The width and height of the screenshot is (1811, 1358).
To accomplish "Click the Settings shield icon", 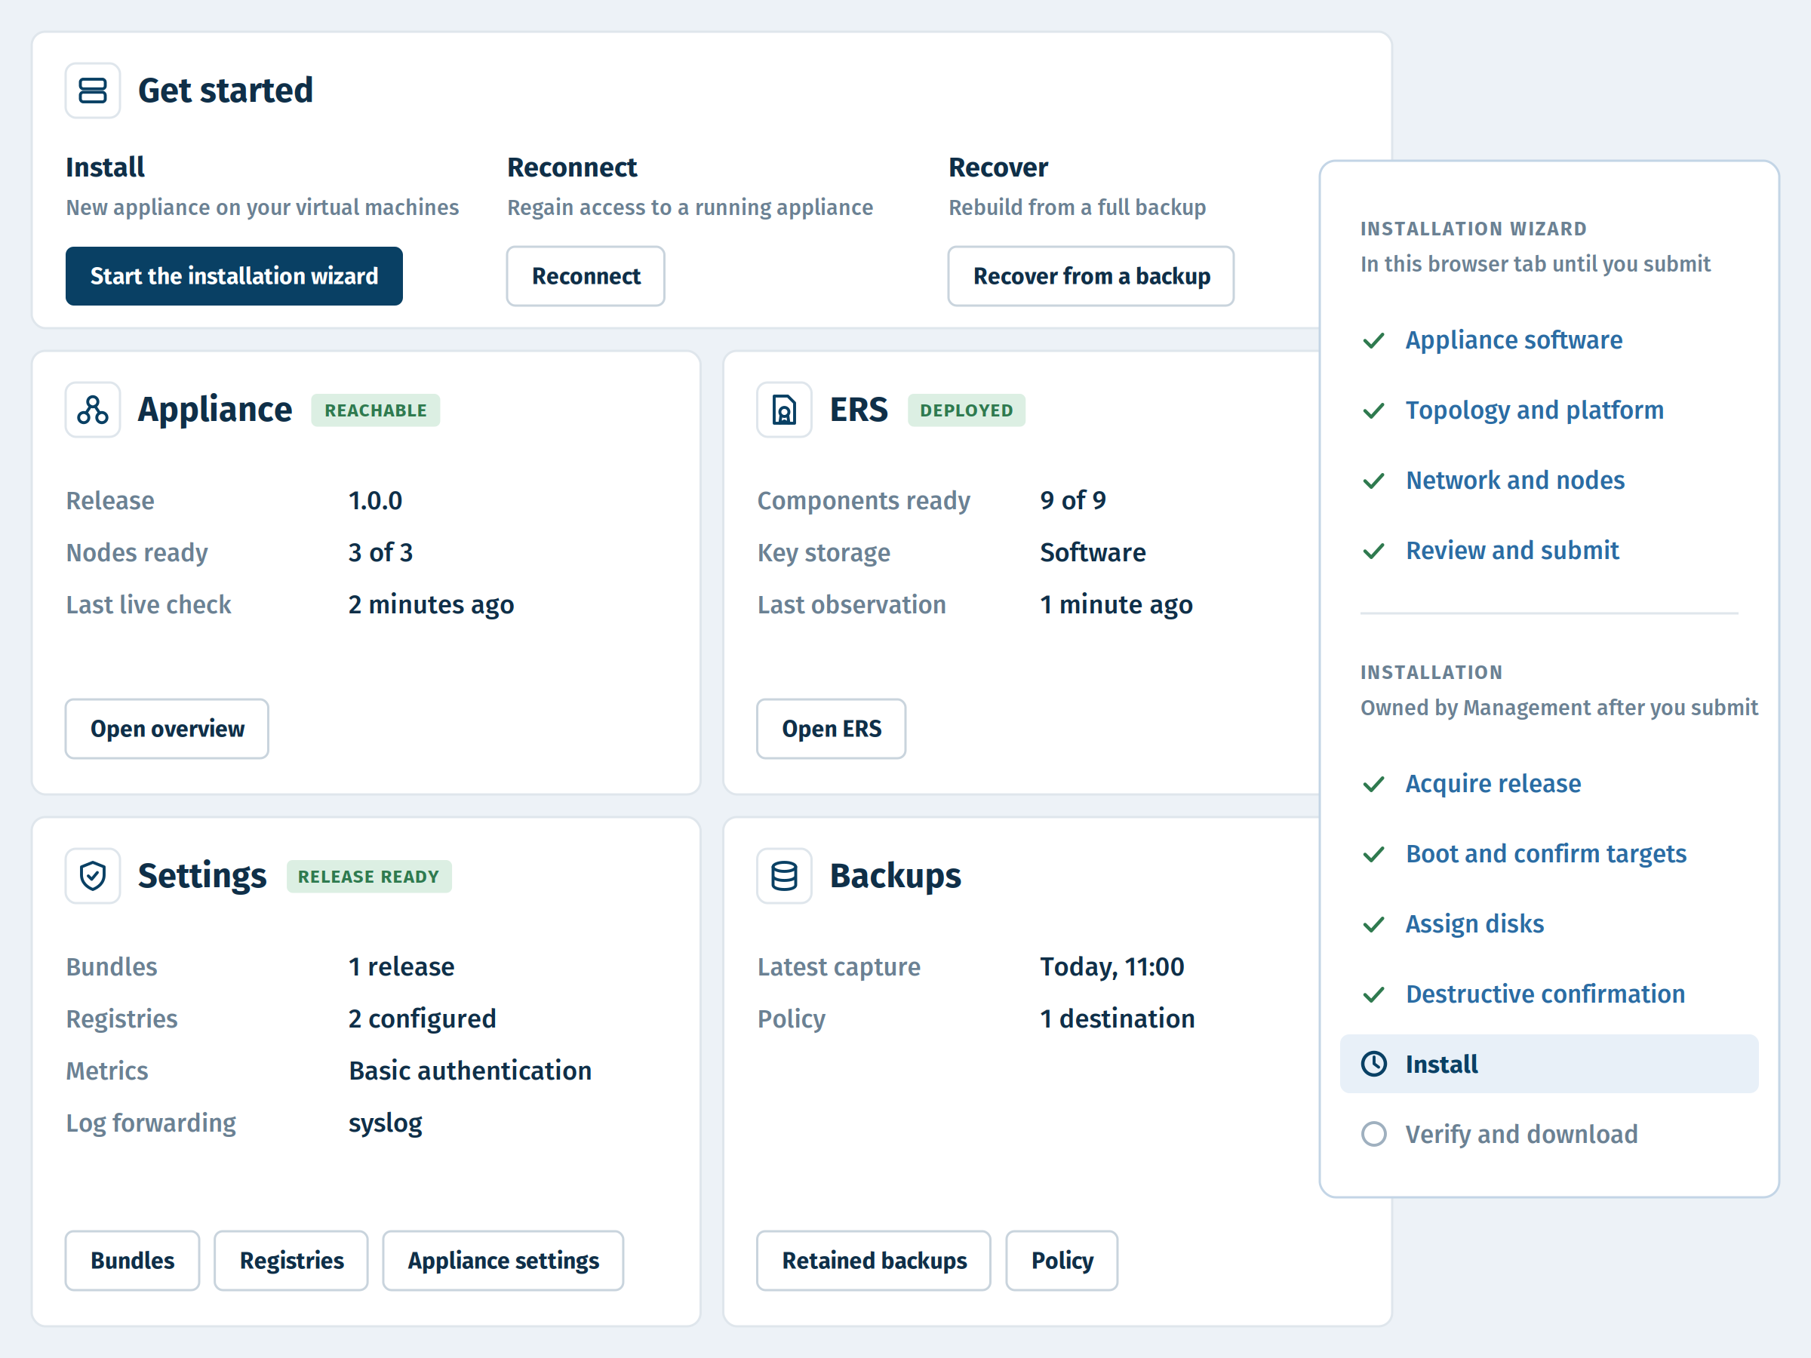I will 93,876.
